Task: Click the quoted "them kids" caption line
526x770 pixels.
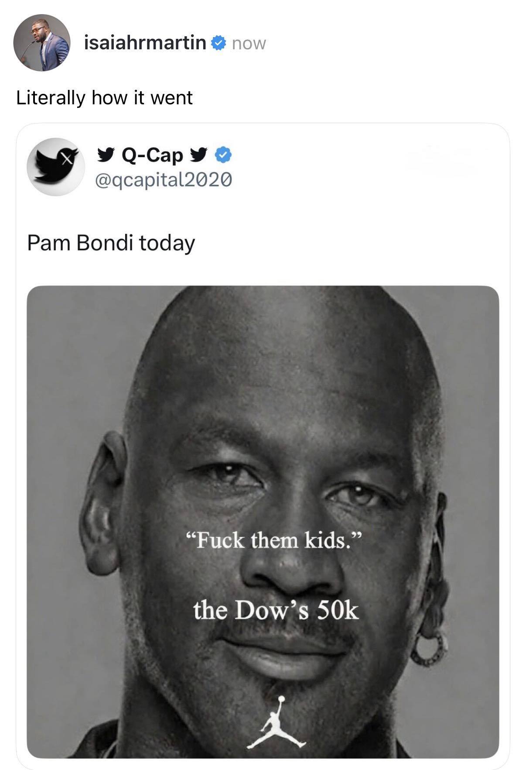Action: pyautogui.click(x=274, y=540)
